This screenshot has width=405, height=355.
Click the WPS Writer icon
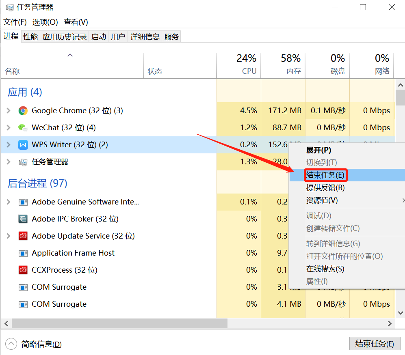pyautogui.click(x=23, y=145)
